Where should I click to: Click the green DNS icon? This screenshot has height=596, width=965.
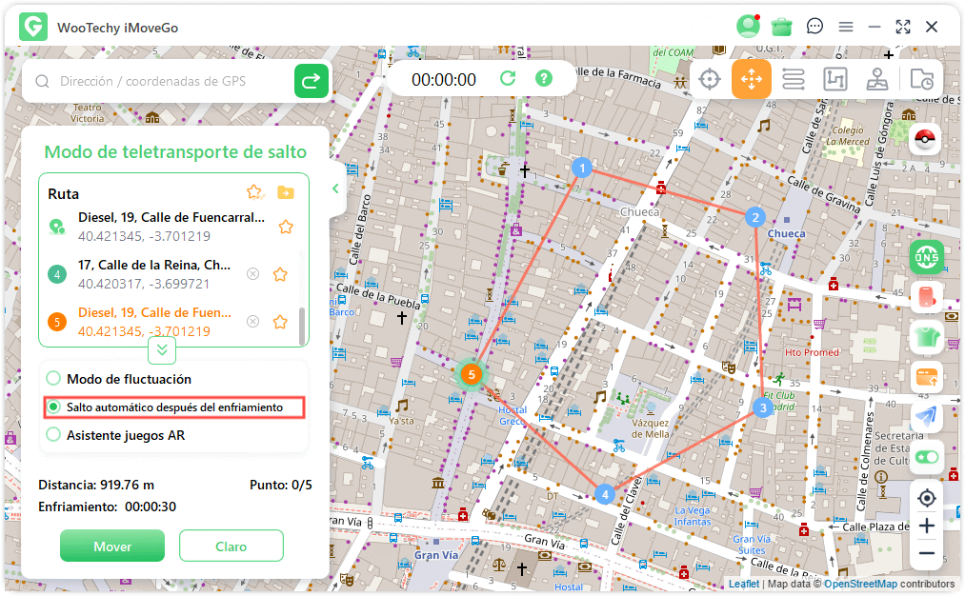(926, 257)
